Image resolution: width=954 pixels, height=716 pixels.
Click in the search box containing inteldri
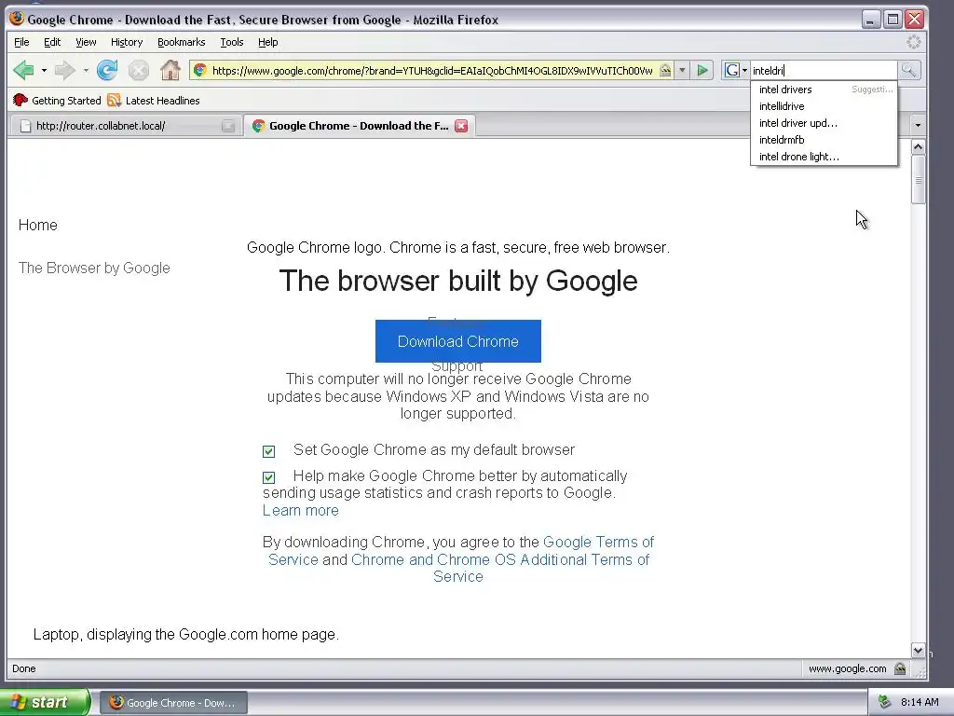[824, 71]
